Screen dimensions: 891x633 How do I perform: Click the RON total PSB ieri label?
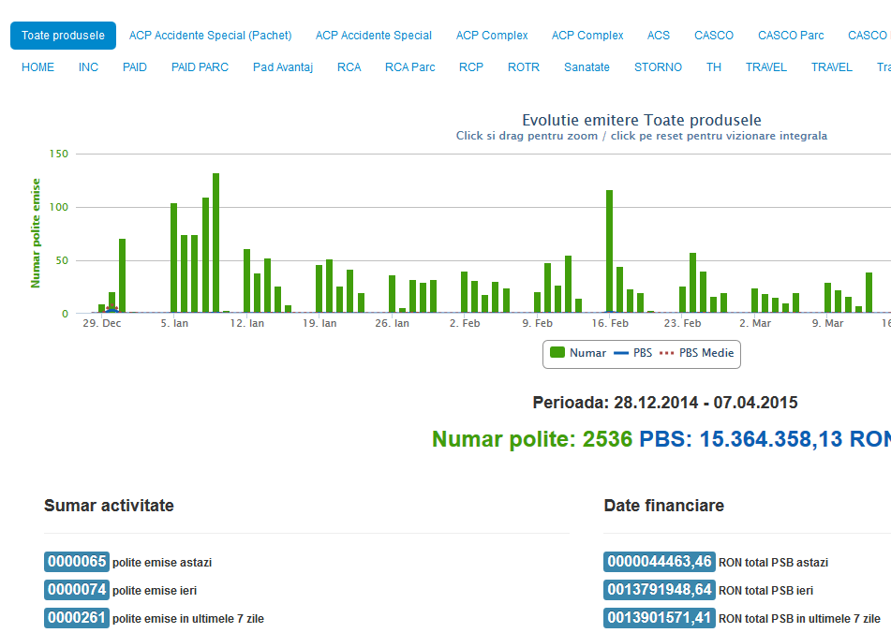coord(766,591)
